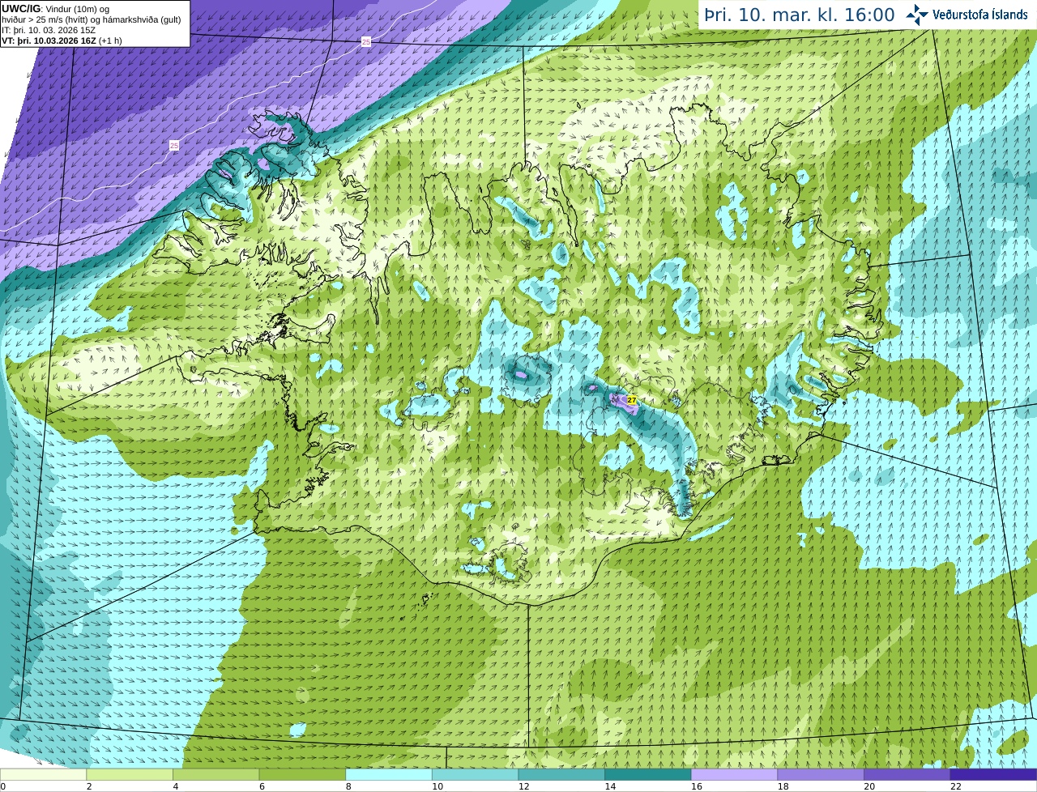Click the IT: þri. 10. 03. 2026 15Z line

click(49, 30)
